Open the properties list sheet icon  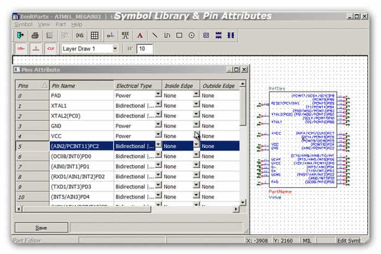click(x=50, y=35)
